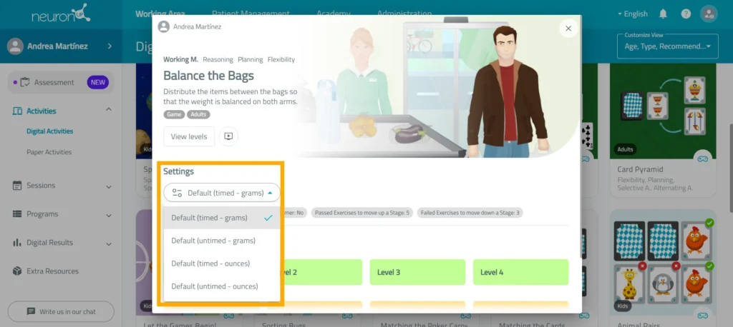Click the Game tag

click(174, 114)
